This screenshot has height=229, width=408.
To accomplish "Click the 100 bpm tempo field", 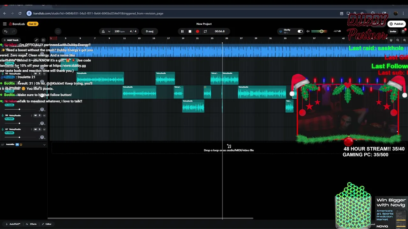I will 120,31.
